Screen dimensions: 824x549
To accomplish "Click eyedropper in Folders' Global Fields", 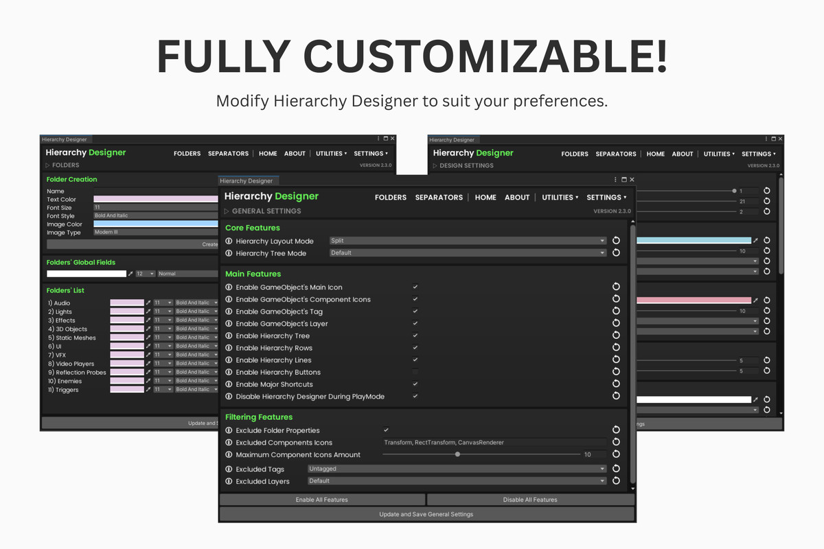I will pyautogui.click(x=131, y=274).
